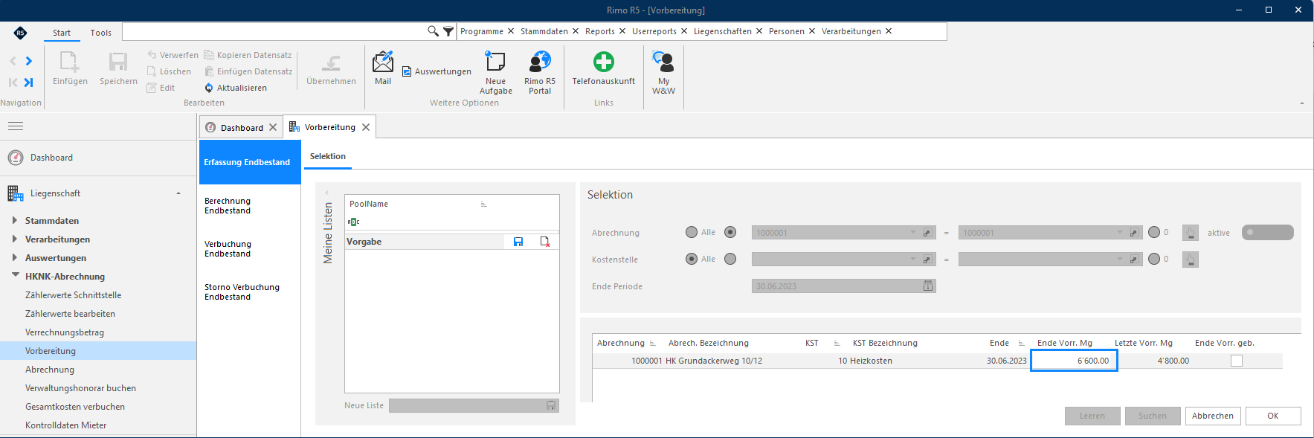The image size is (1314, 438).
Task: Select the Selektion tab
Action: [328, 156]
